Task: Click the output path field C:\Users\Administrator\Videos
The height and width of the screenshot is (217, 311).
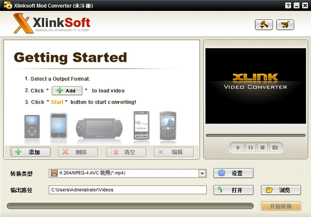Action: click(x=128, y=190)
